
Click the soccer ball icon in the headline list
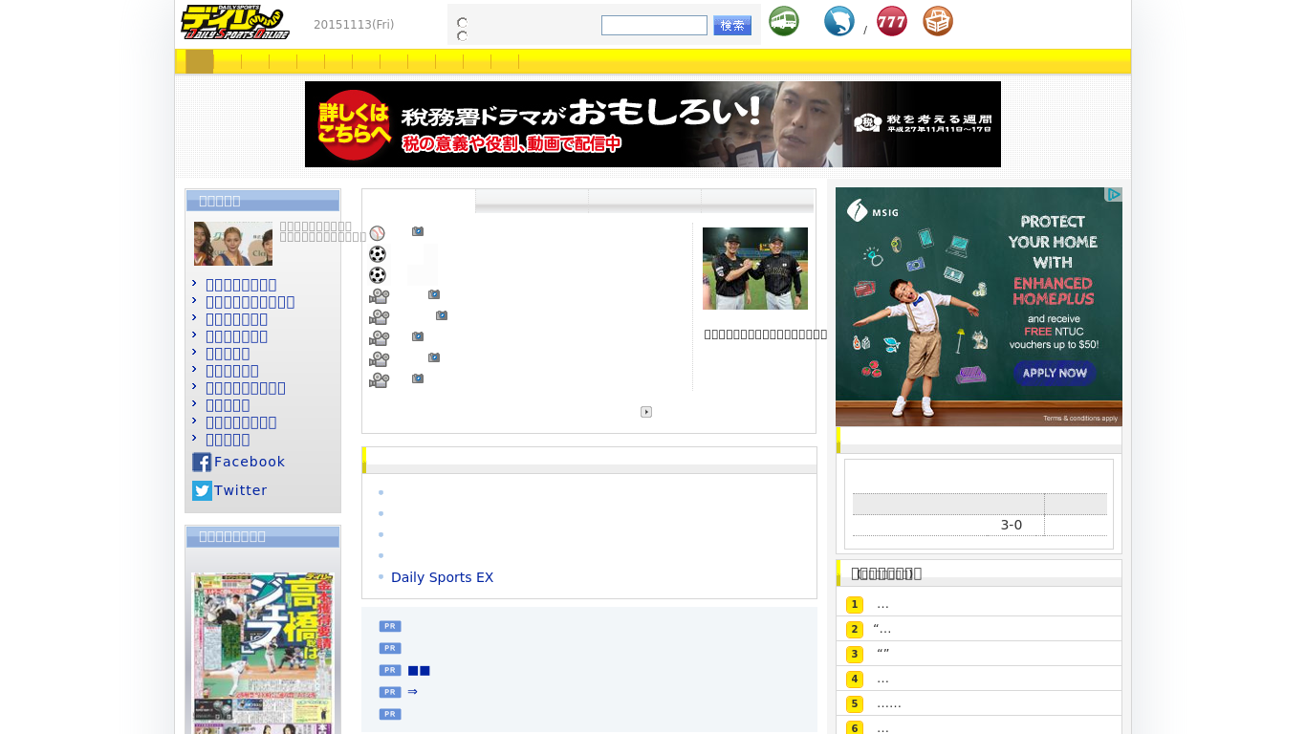point(377,253)
